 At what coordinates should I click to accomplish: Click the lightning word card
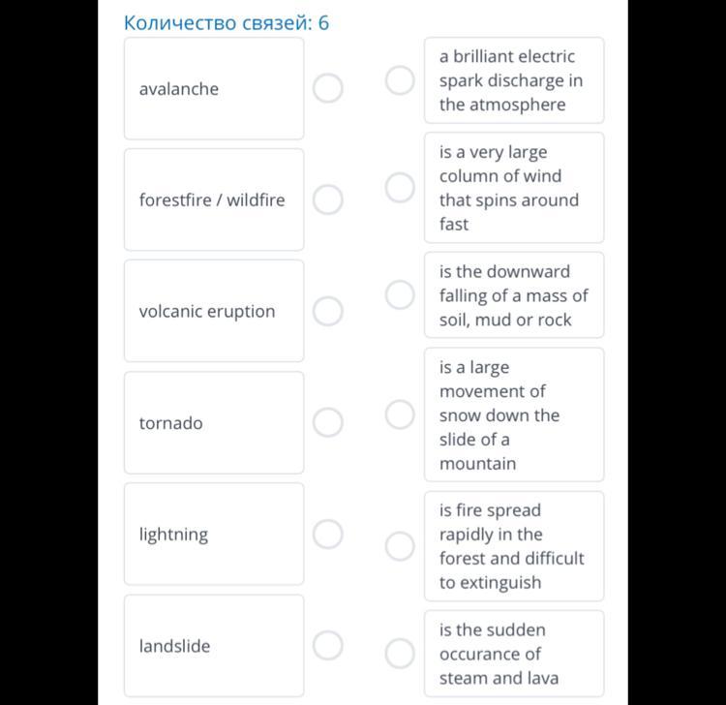pos(213,535)
